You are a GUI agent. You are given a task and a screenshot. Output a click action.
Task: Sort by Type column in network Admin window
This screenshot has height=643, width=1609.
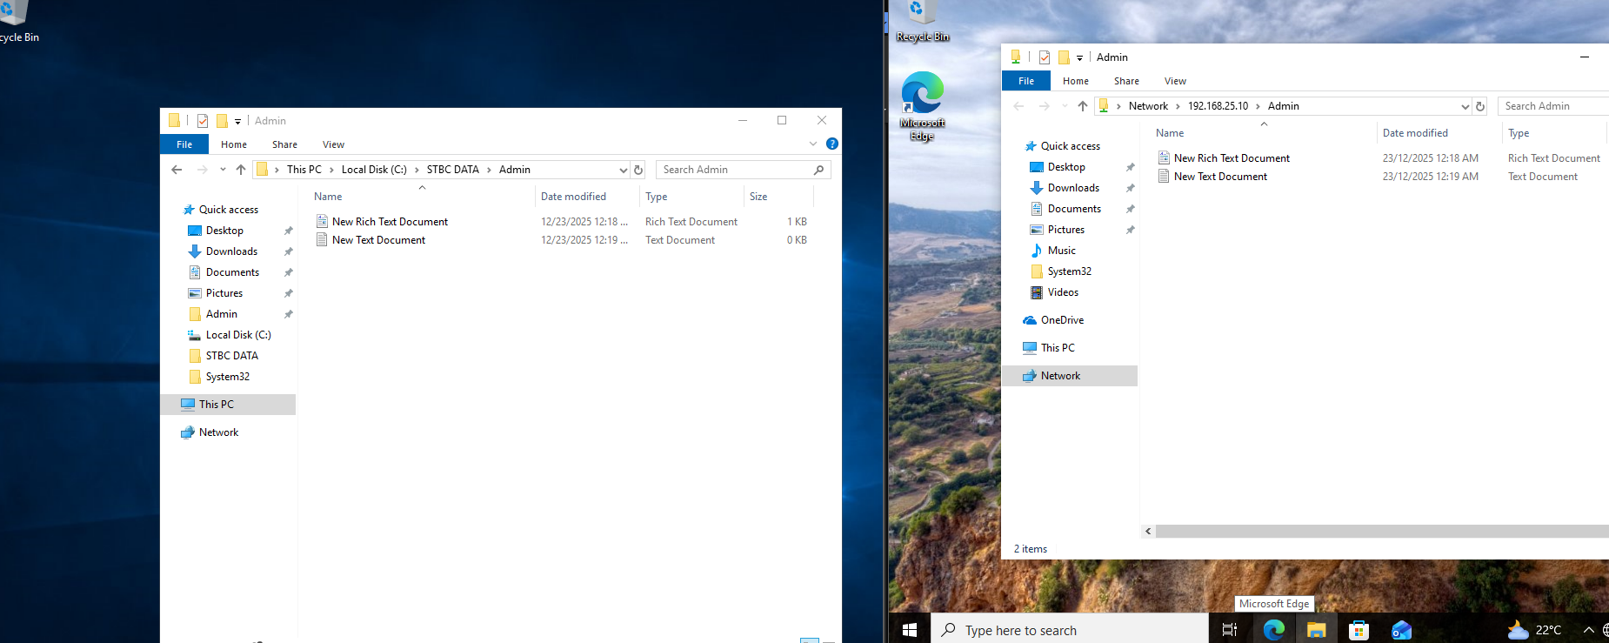tap(1519, 133)
